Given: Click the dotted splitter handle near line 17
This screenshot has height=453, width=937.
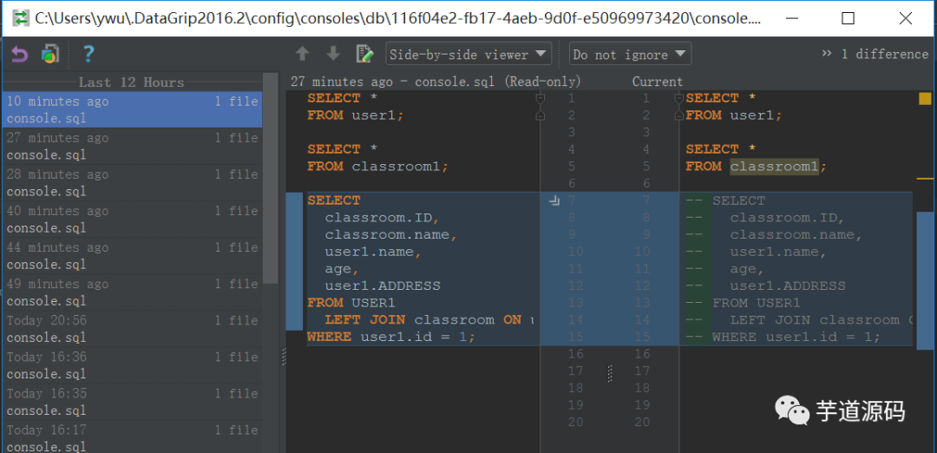Looking at the screenshot, I should pos(610,374).
